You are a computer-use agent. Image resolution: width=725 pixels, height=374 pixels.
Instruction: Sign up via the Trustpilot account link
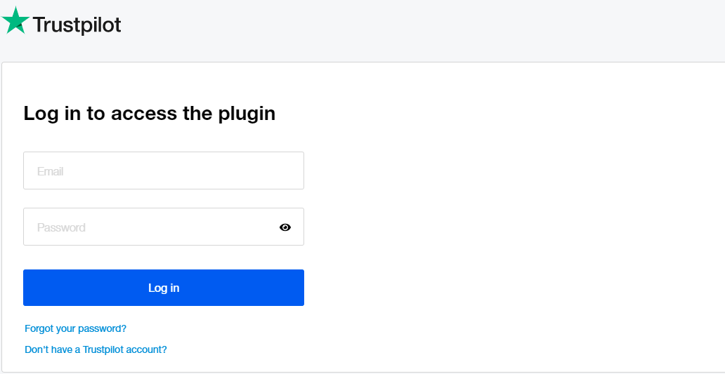coord(96,349)
